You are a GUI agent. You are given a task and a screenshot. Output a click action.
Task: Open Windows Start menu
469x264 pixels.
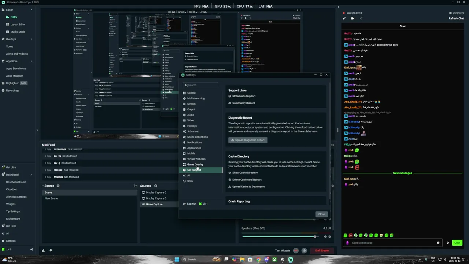[177, 259]
